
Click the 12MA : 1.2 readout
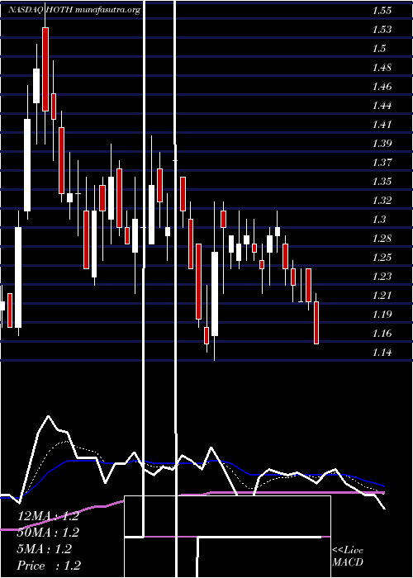(x=48, y=516)
